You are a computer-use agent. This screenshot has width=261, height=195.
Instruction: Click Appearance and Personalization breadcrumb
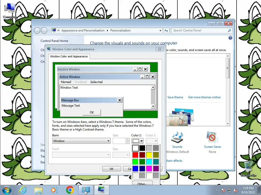(83, 30)
